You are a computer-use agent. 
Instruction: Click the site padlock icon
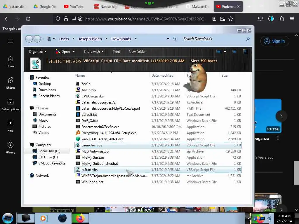click(66, 19)
